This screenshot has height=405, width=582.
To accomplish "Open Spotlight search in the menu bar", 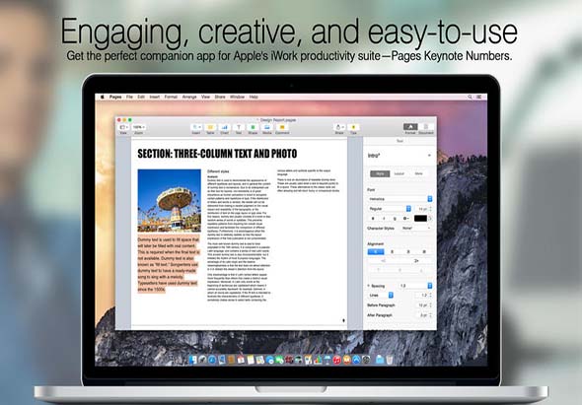I will pyautogui.click(x=470, y=97).
